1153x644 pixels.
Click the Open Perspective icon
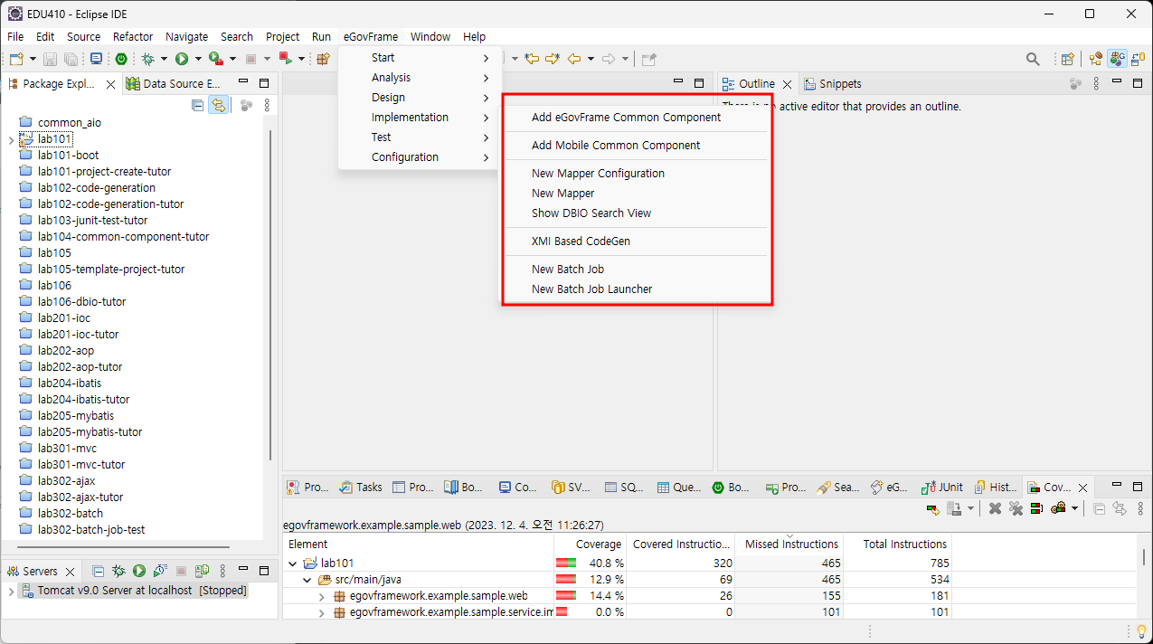1068,59
